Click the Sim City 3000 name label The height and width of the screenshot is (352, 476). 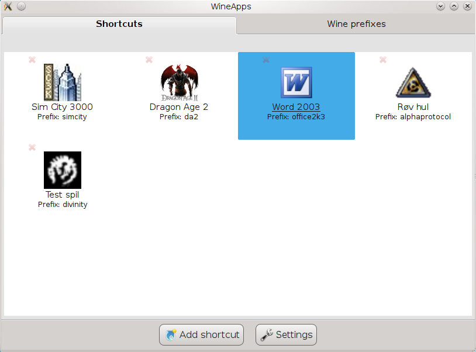click(62, 107)
